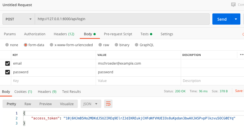This screenshot has height=139, width=244.
Task: Click the password key cell
Action: [53, 72]
